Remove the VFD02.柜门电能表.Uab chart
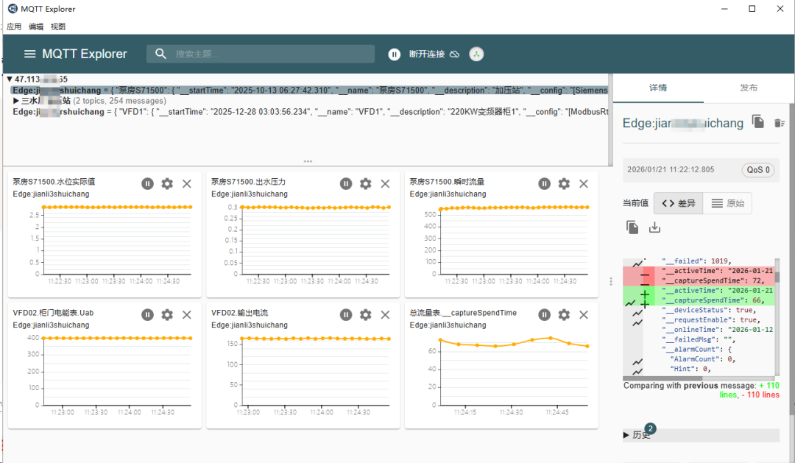The width and height of the screenshot is (795, 463). coord(186,315)
